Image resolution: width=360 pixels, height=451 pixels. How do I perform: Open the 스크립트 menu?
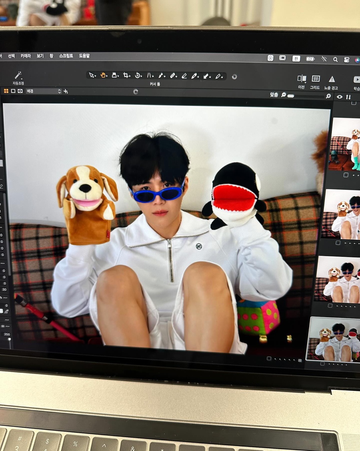pos(66,56)
